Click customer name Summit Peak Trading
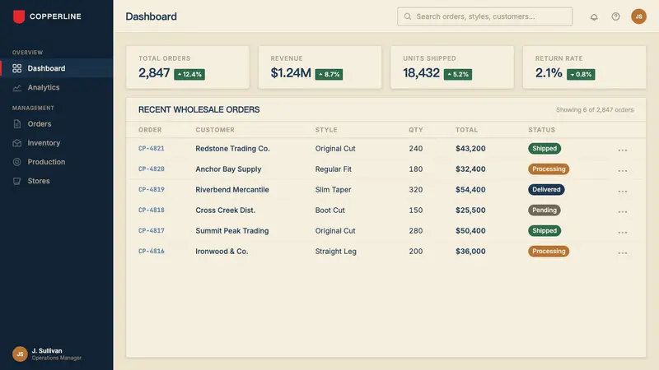 [232, 231]
